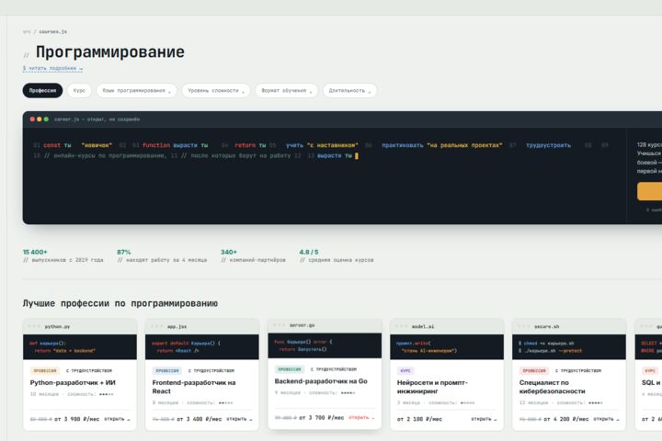Screen dimensions: 662x441
Task: Click the от 4 200 ₽/мес price
Action: coord(566,419)
